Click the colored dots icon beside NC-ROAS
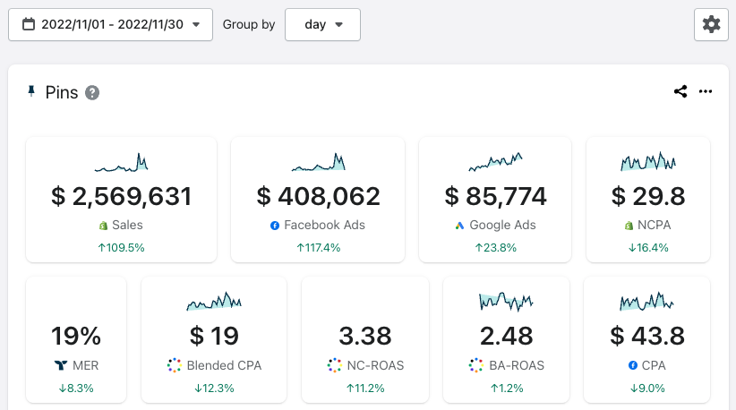 pos(335,365)
